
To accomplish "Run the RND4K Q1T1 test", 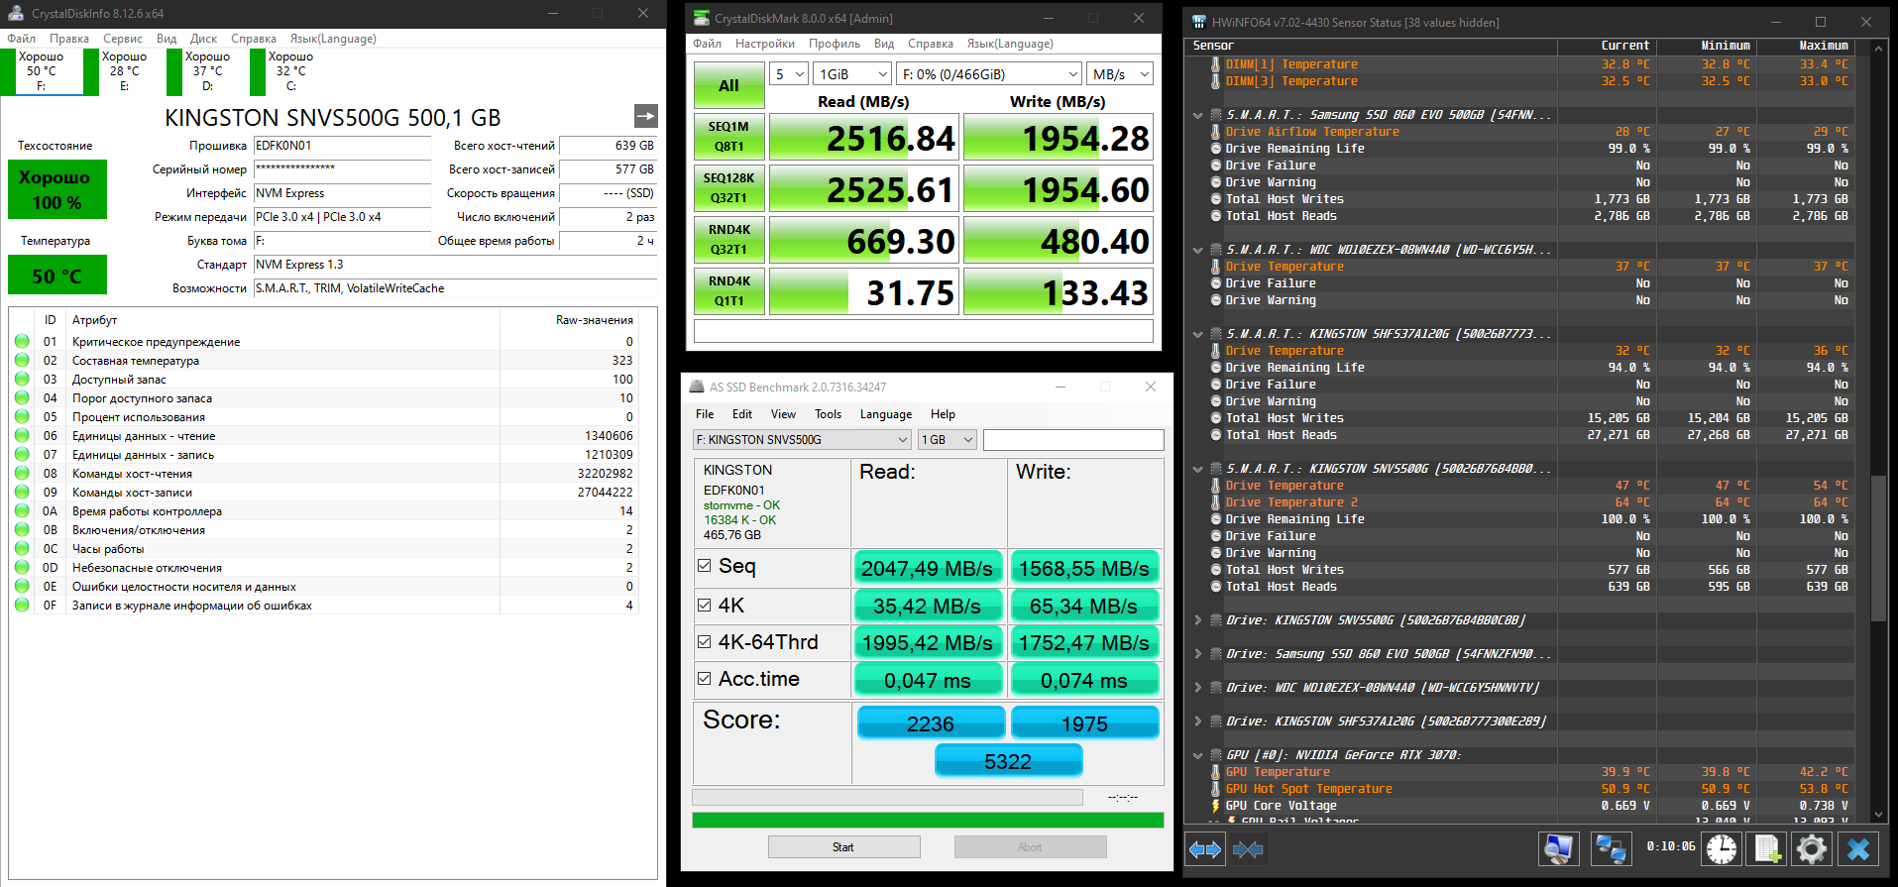I will 728,291.
